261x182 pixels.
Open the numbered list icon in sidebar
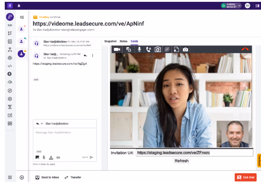[x=10, y=33]
